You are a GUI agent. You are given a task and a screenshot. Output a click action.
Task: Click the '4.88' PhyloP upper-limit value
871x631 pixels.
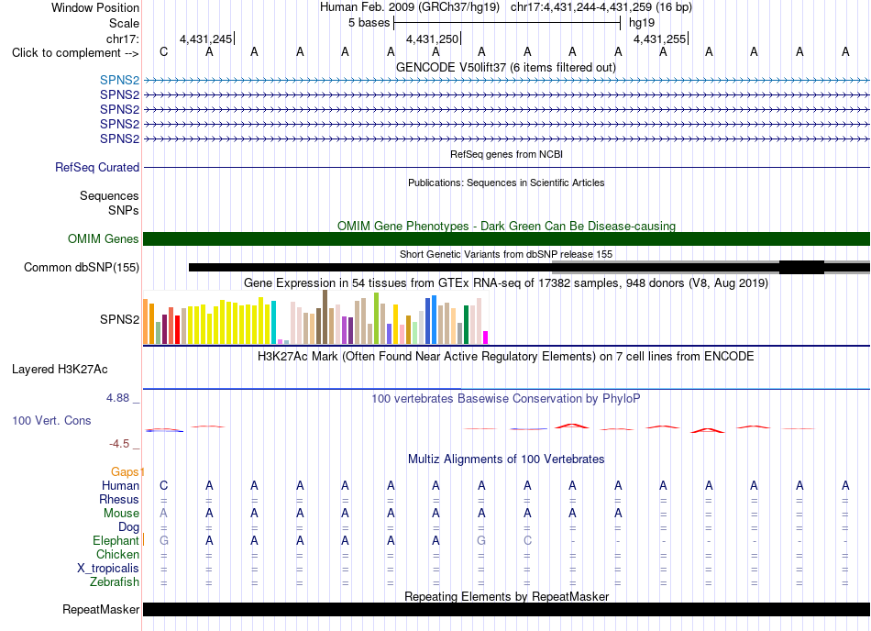coord(117,398)
